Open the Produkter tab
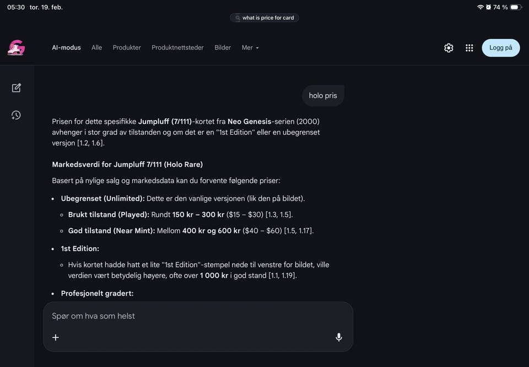Image resolution: width=529 pixels, height=367 pixels. click(x=127, y=48)
